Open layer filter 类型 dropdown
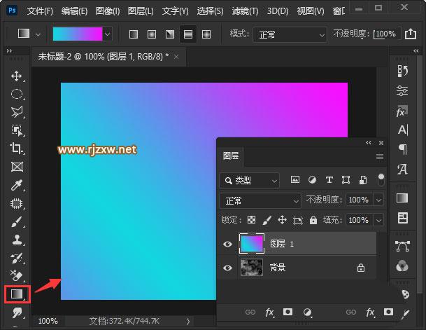426x330 pixels. coord(249,180)
